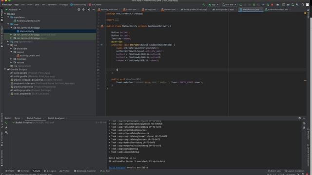
Task: Click onCreate breadcrumb in navigation bar
Action: [95, 4]
